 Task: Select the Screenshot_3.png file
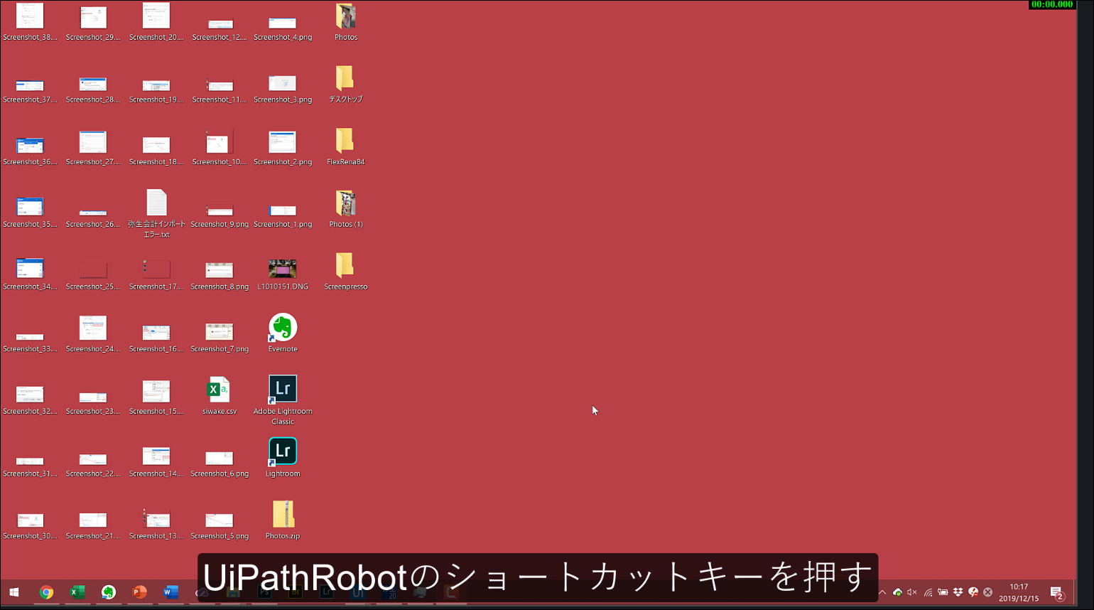pos(283,88)
